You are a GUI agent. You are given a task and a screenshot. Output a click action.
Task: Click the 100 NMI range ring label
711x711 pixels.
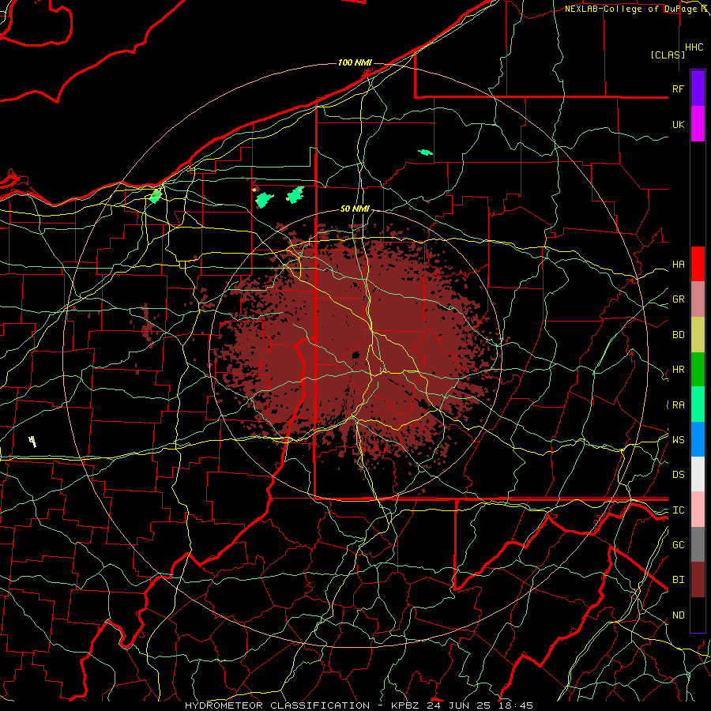(x=355, y=62)
